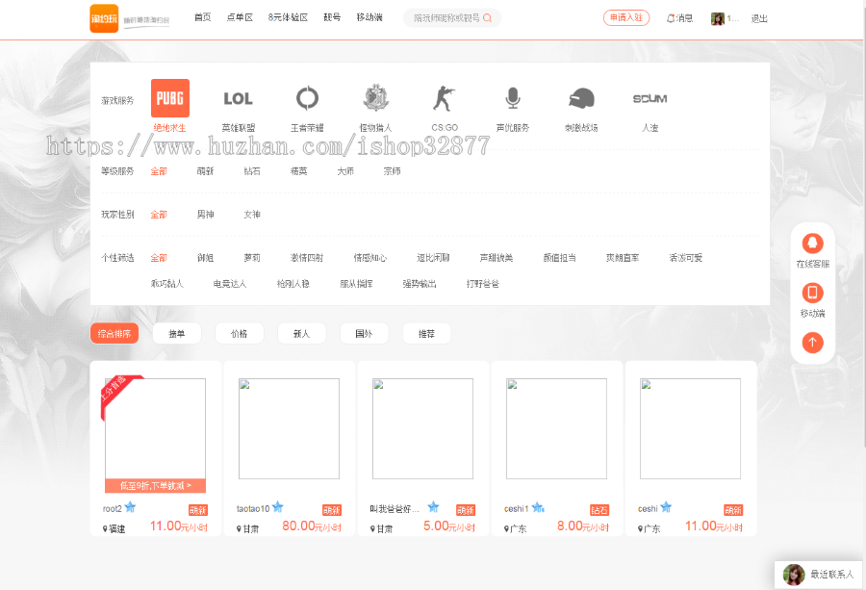Viewport: 866px width, 590px height.
Task: Click the 退出 logout link
Action: point(760,17)
